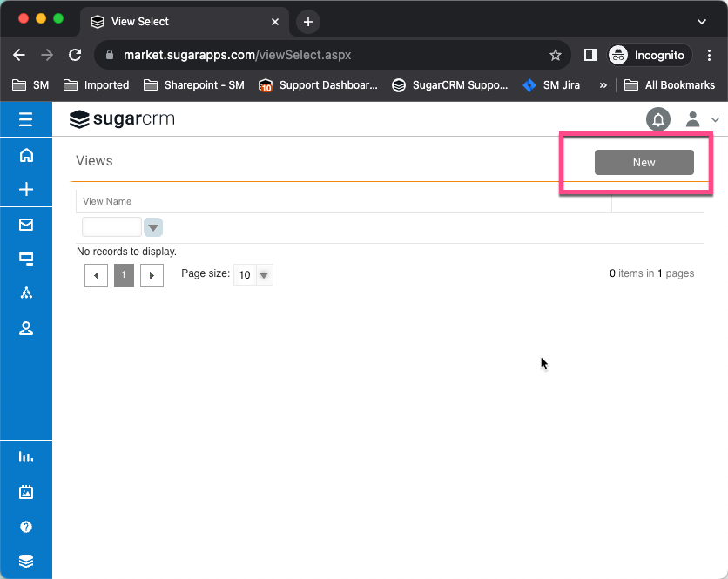
Task: Open the Reports bar chart icon
Action: coord(26,456)
